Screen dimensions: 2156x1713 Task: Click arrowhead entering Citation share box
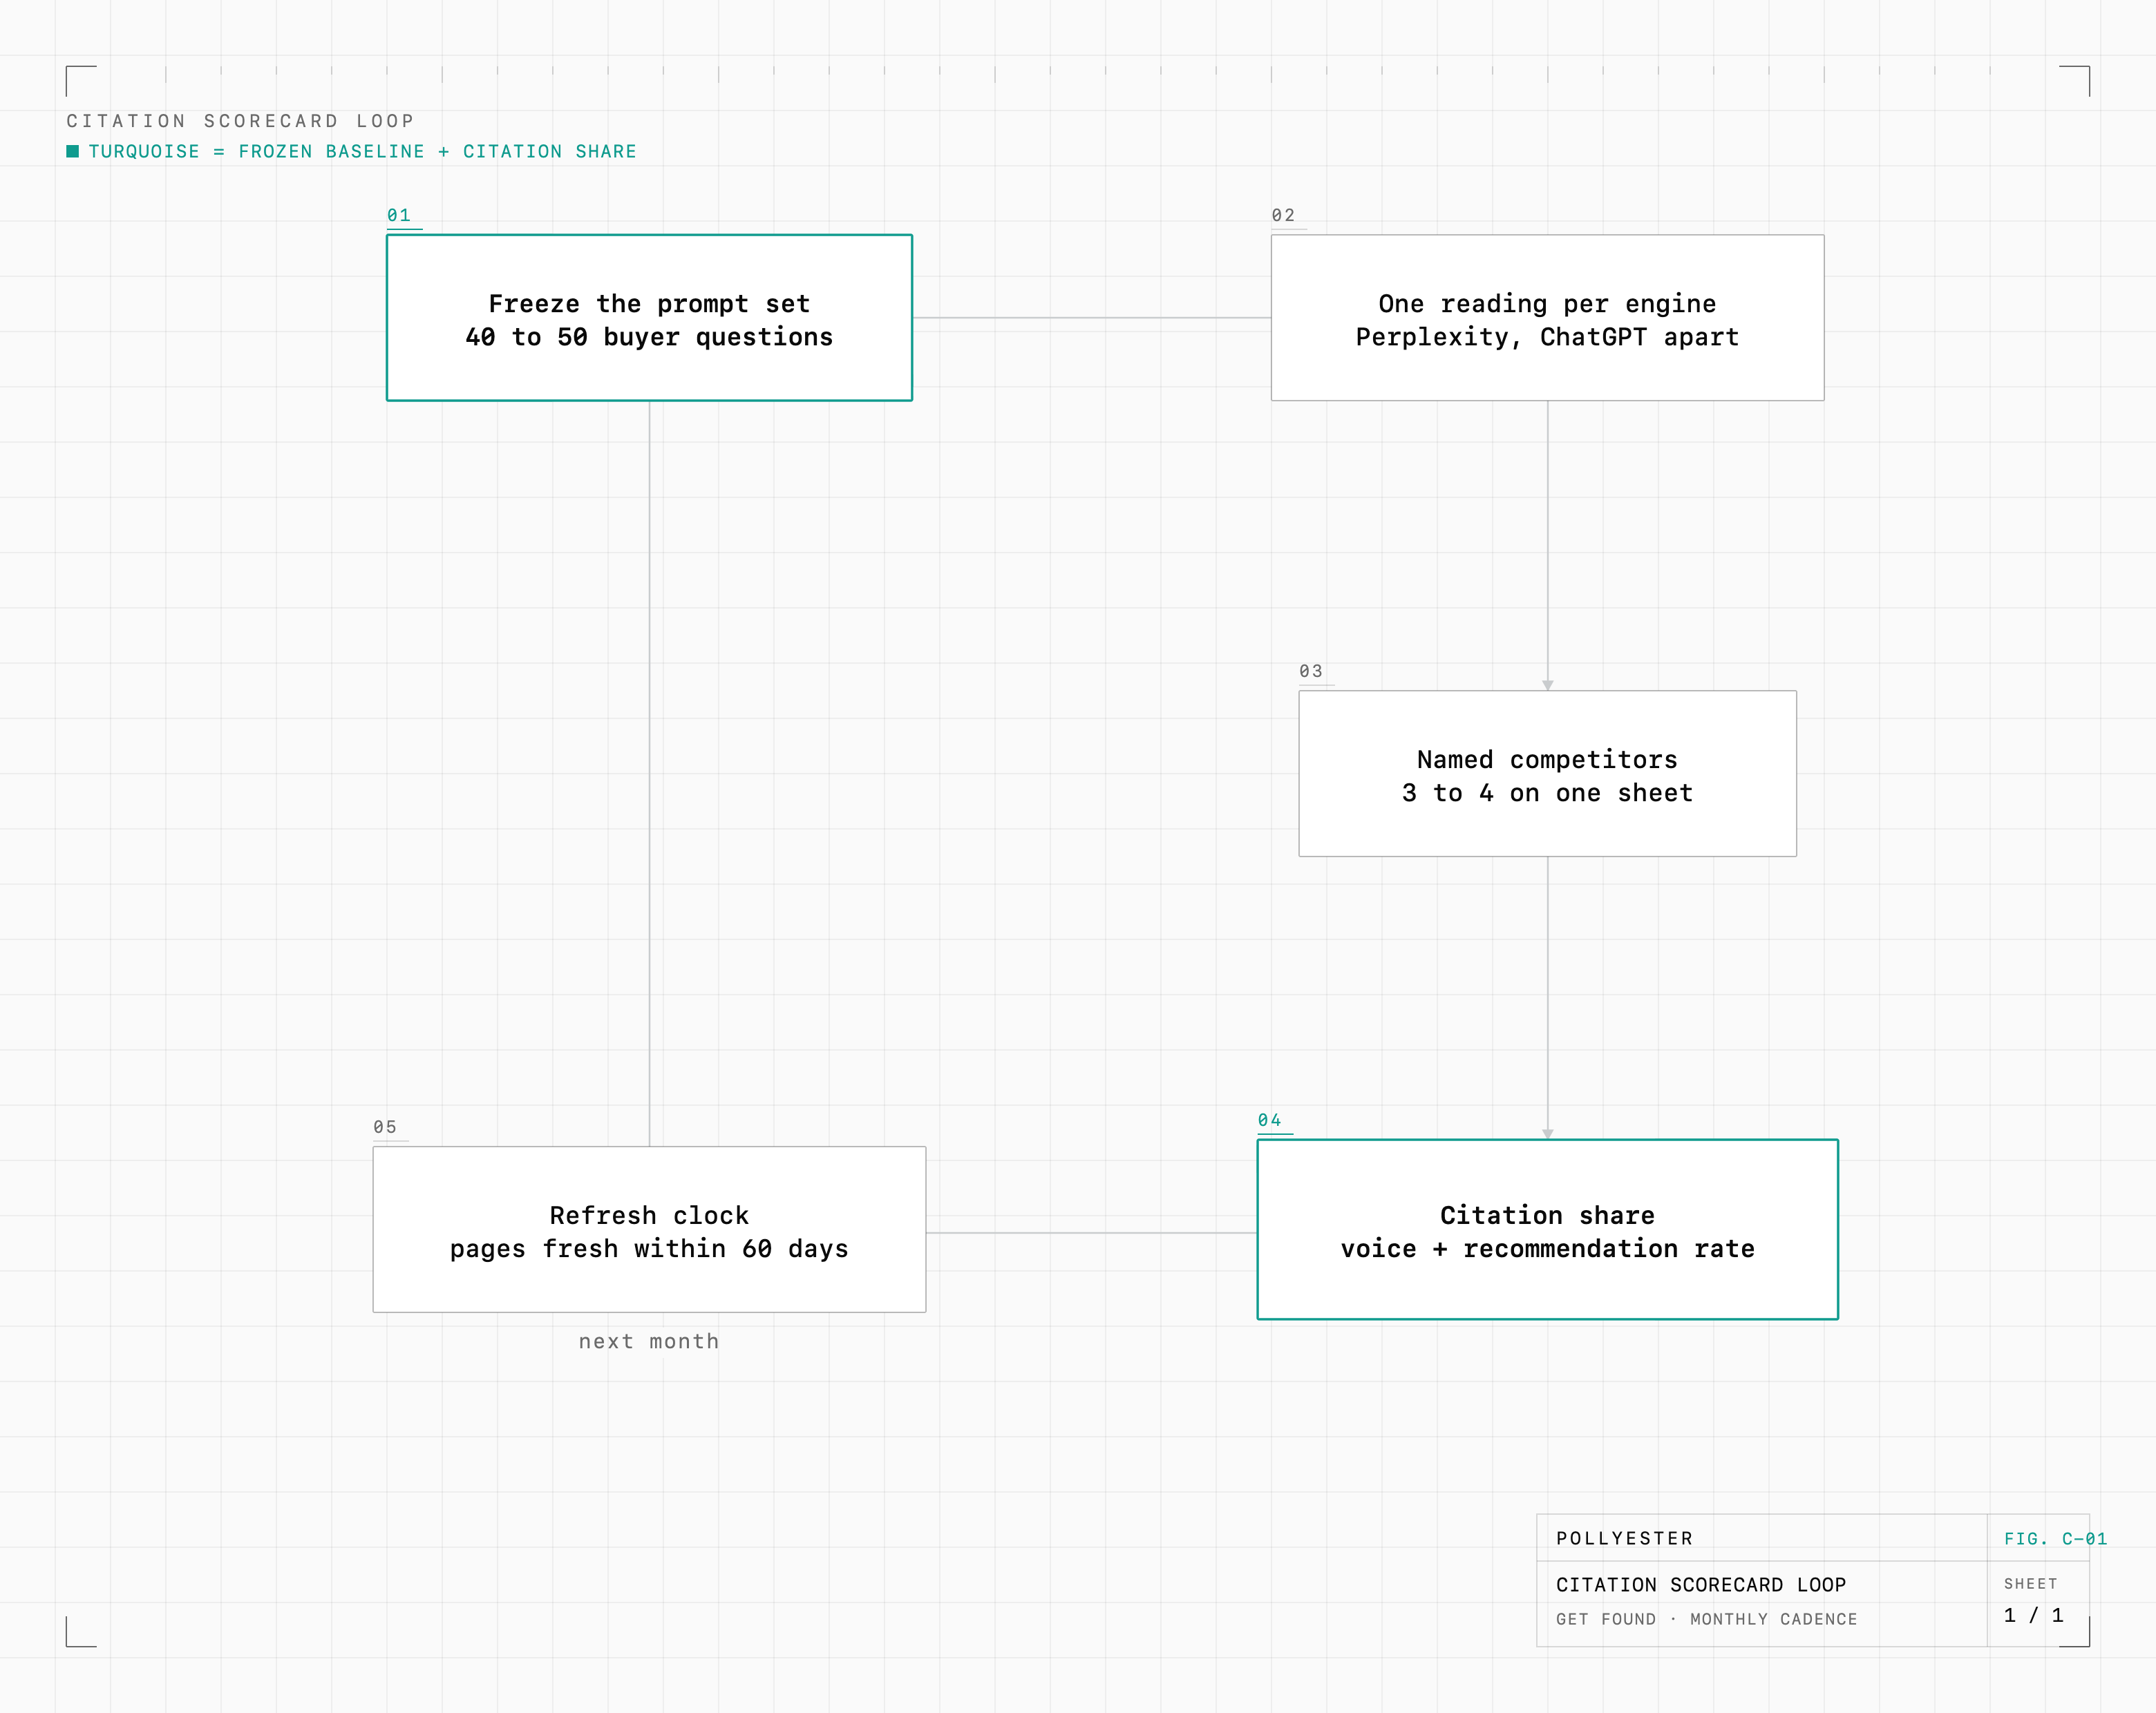pyautogui.click(x=1547, y=1133)
